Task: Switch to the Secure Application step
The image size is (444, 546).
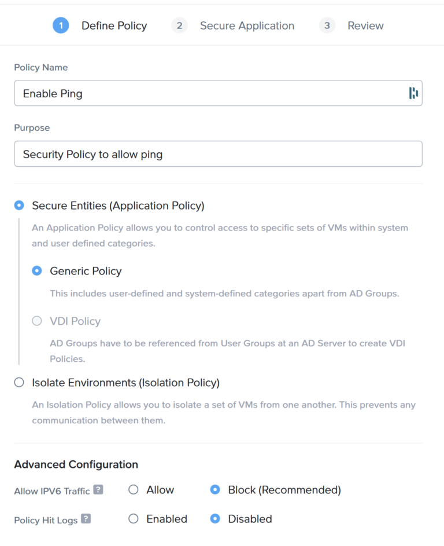Action: point(247,25)
